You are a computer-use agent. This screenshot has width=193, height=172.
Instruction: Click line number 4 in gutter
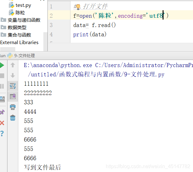pos(51,34)
